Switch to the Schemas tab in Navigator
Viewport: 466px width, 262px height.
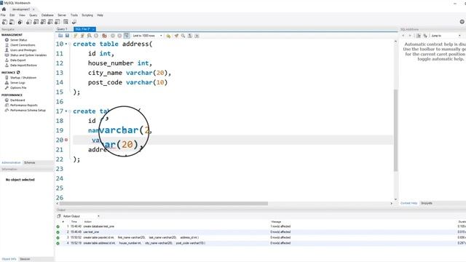30,162
